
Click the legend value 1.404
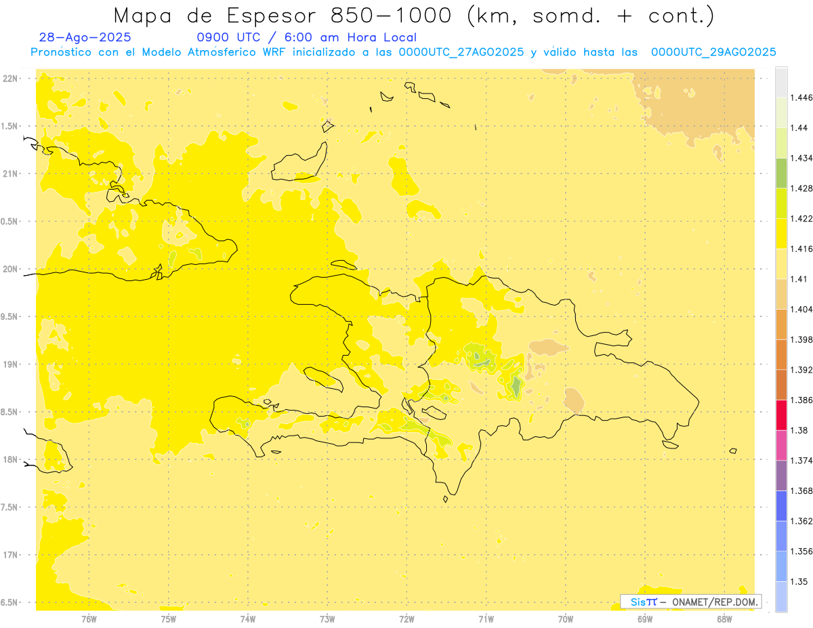click(x=800, y=309)
